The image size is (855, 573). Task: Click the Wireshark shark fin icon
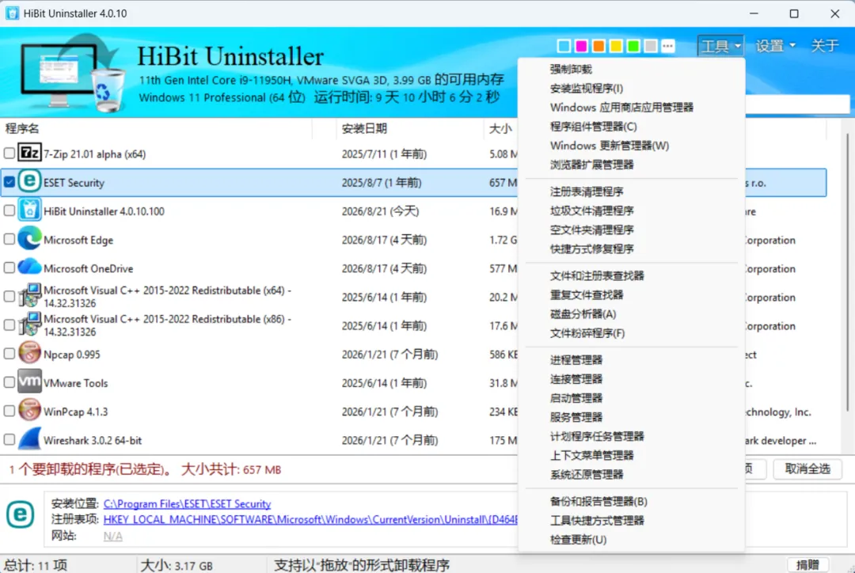29,438
